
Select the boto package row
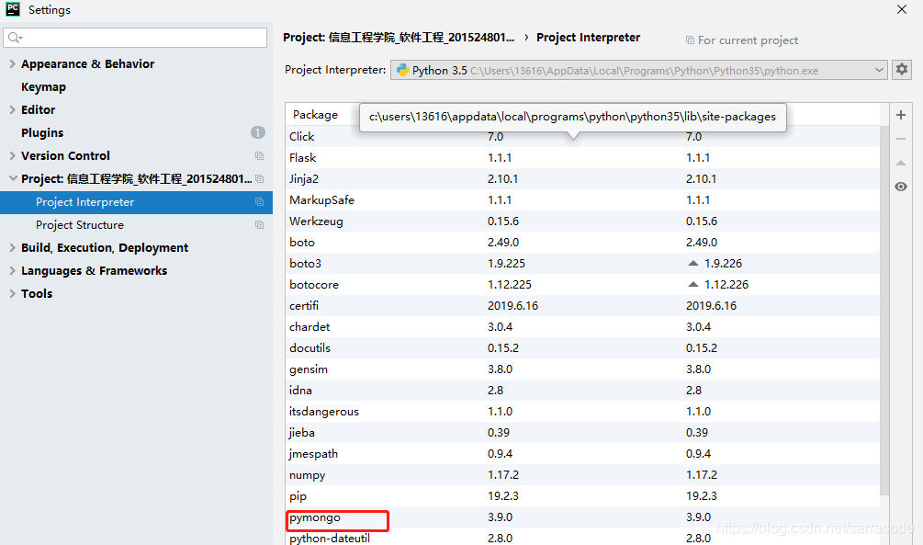583,242
